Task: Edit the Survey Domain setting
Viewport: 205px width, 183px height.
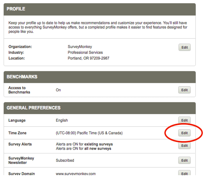Action: point(184,173)
